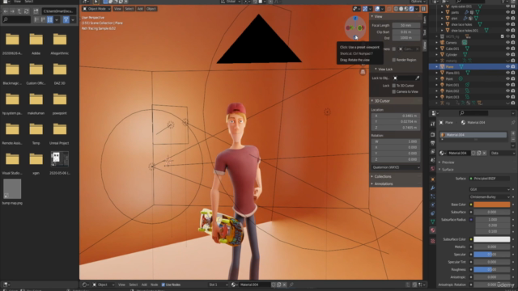
Task: Switch to the sidebar View tab
Action: tap(425, 45)
